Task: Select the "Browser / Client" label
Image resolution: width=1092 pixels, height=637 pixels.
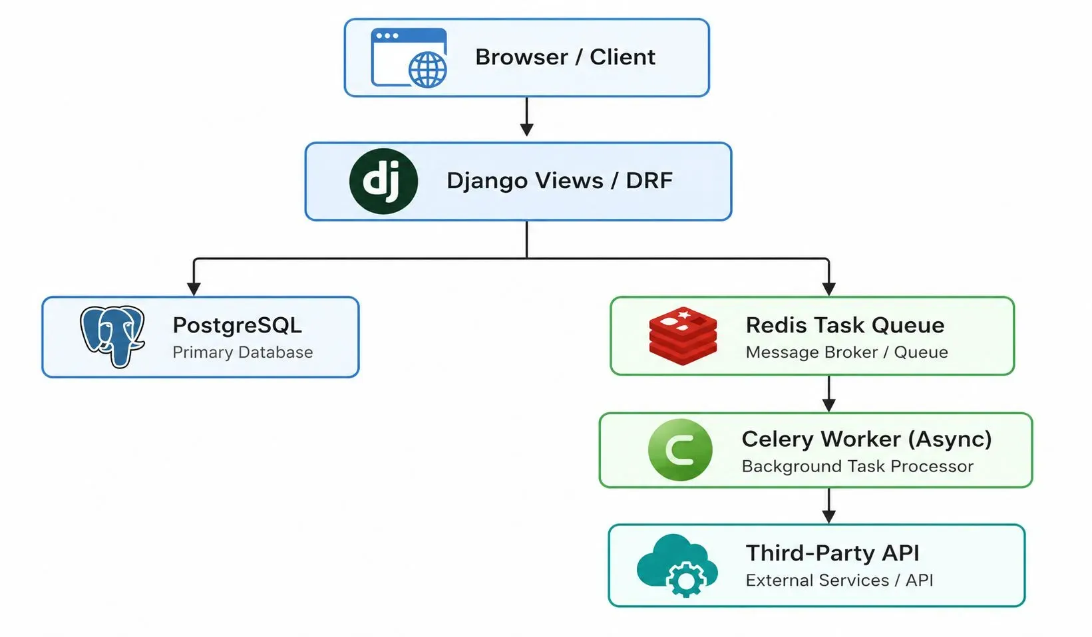Action: (565, 57)
